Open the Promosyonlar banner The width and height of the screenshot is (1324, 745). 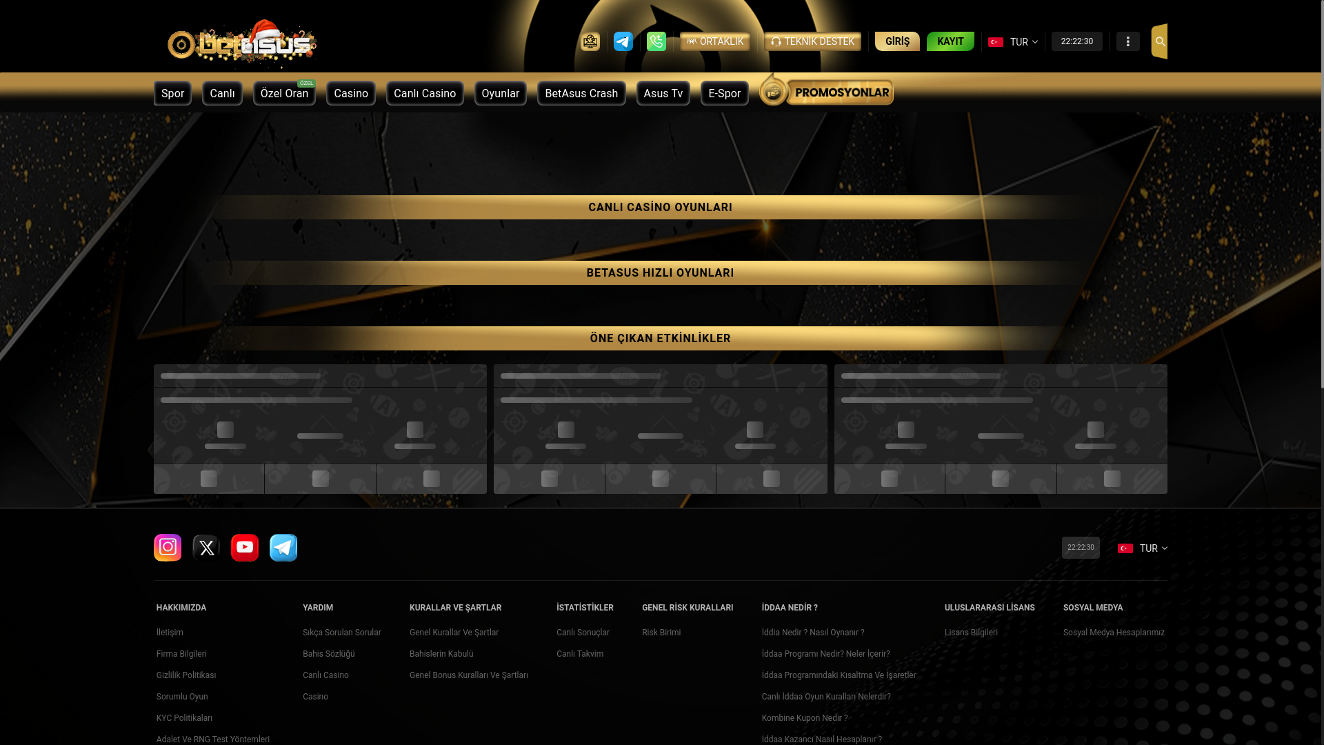[826, 90]
